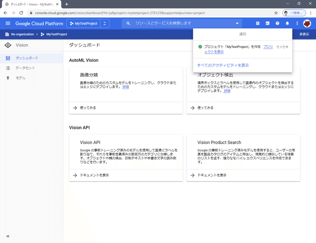Select データセット in the sidebar

pos(32,68)
